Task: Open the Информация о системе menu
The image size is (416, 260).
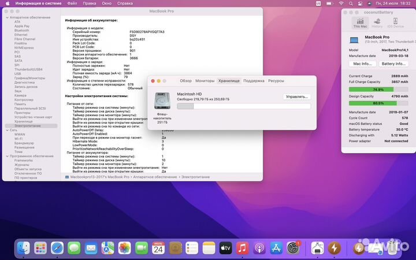Action: pos(38,3)
